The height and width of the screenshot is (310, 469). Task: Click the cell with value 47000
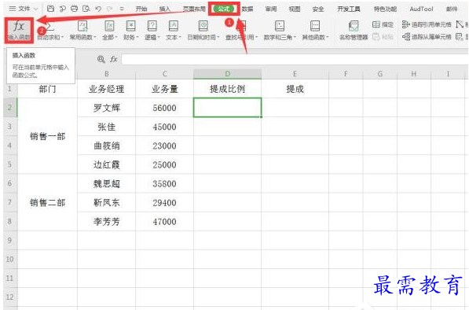click(x=164, y=221)
